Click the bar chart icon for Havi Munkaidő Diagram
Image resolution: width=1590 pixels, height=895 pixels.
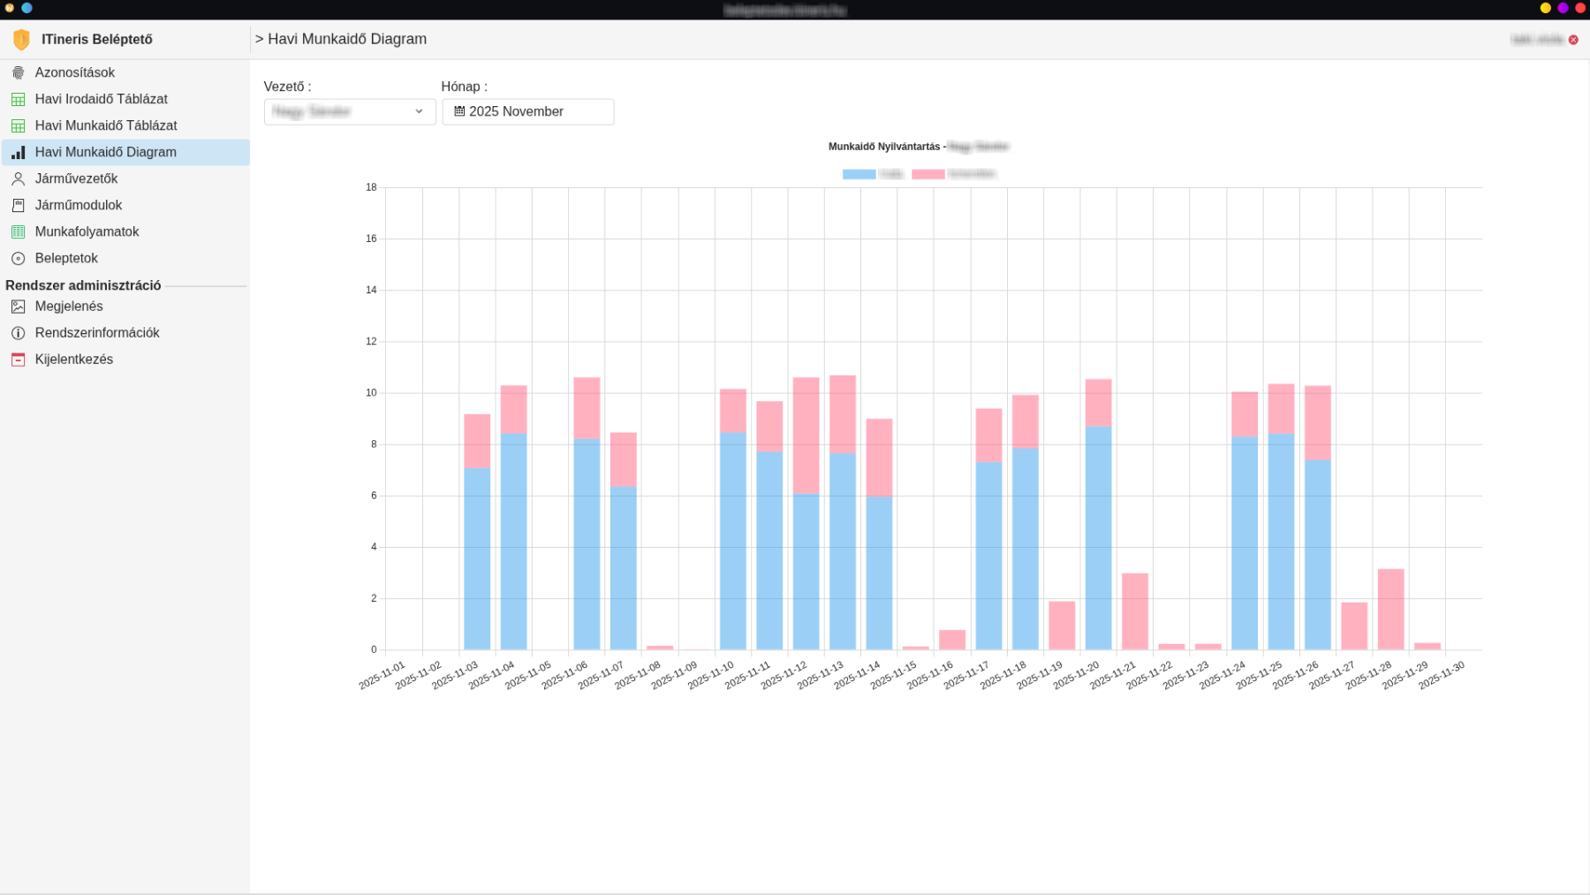[18, 153]
